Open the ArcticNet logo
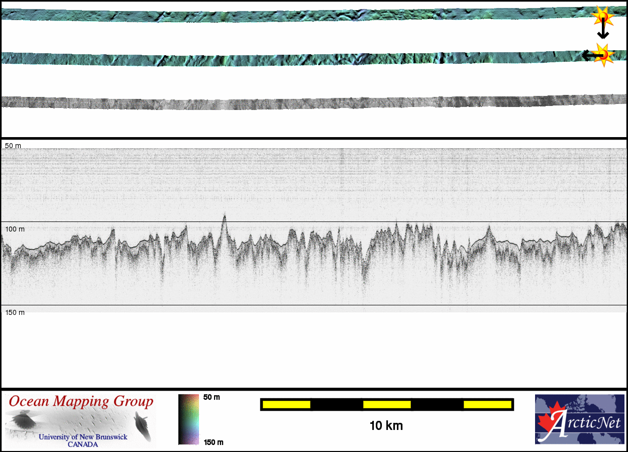This screenshot has height=452, width=628. pos(579,419)
